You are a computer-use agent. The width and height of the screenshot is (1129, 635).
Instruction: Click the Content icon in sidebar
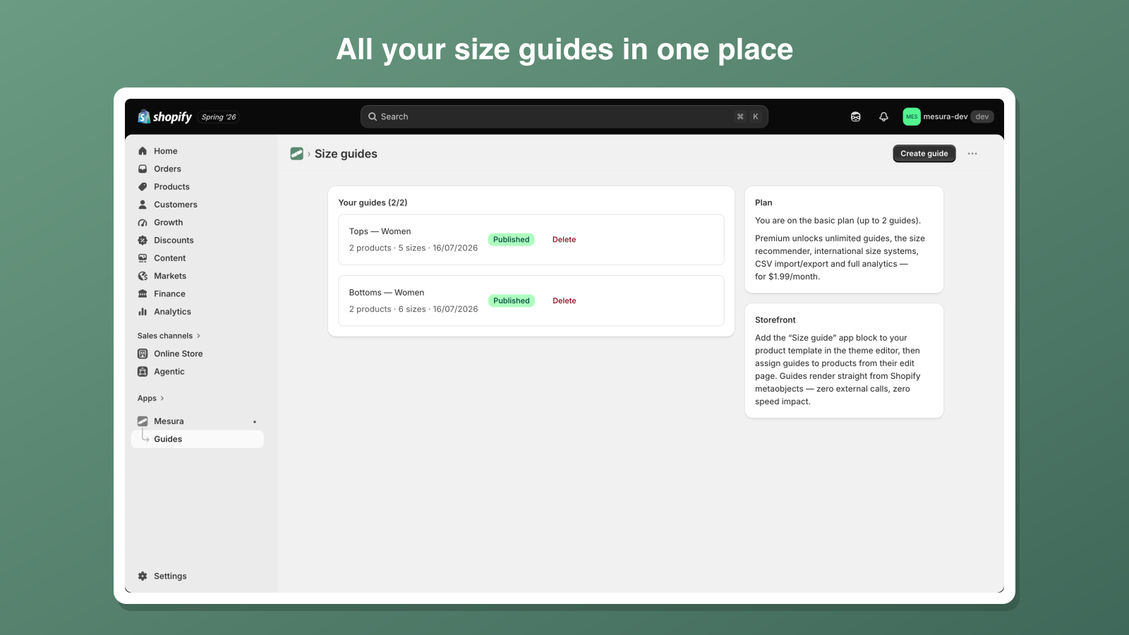(143, 258)
